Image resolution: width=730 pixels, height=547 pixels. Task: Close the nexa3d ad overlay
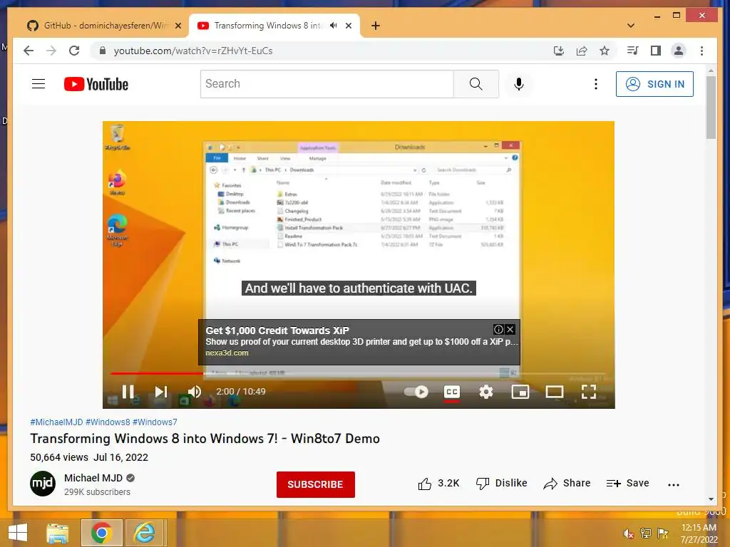point(510,329)
